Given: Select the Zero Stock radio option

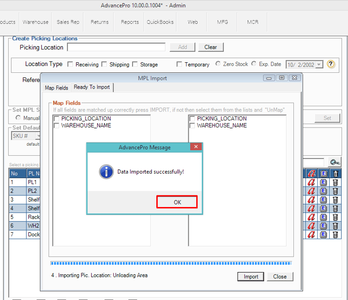Looking at the screenshot, I should [x=218, y=64].
